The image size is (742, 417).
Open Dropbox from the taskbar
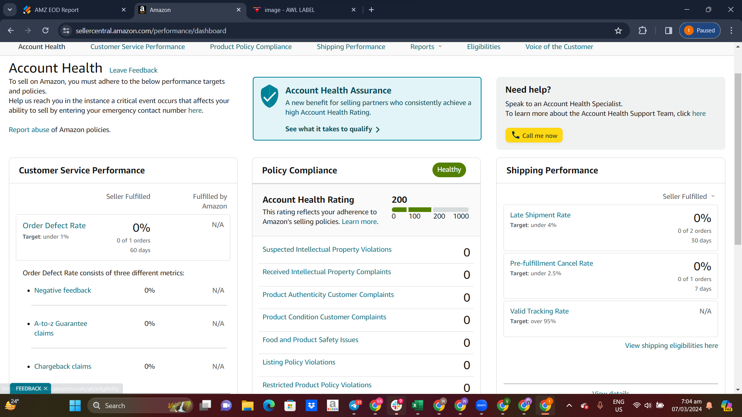point(311,405)
